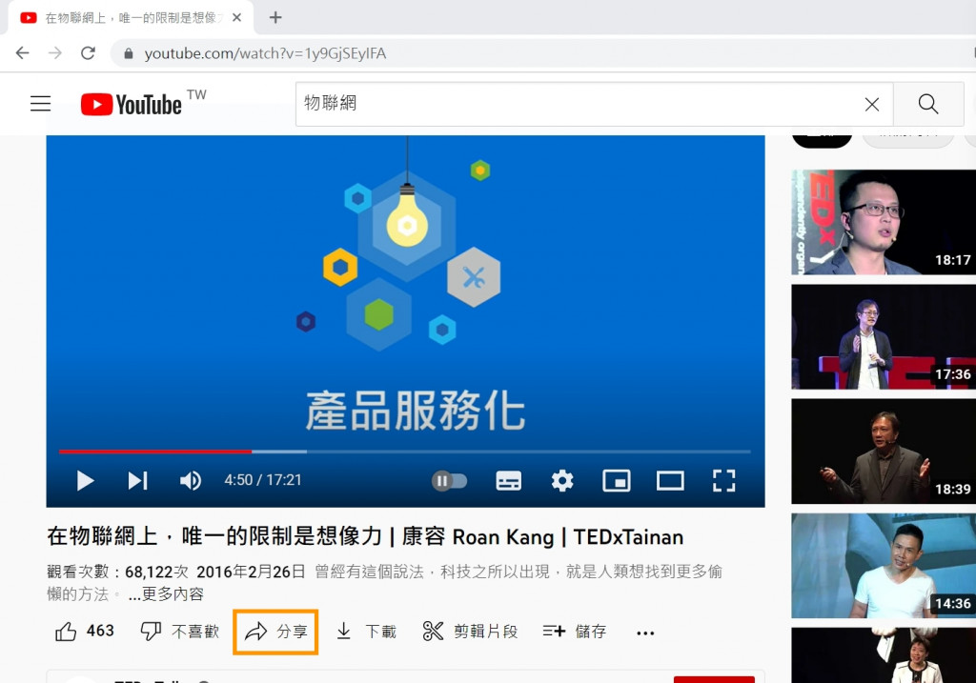The height and width of the screenshot is (683, 976).
Task: Save the video with 儲存
Action: coord(574,632)
